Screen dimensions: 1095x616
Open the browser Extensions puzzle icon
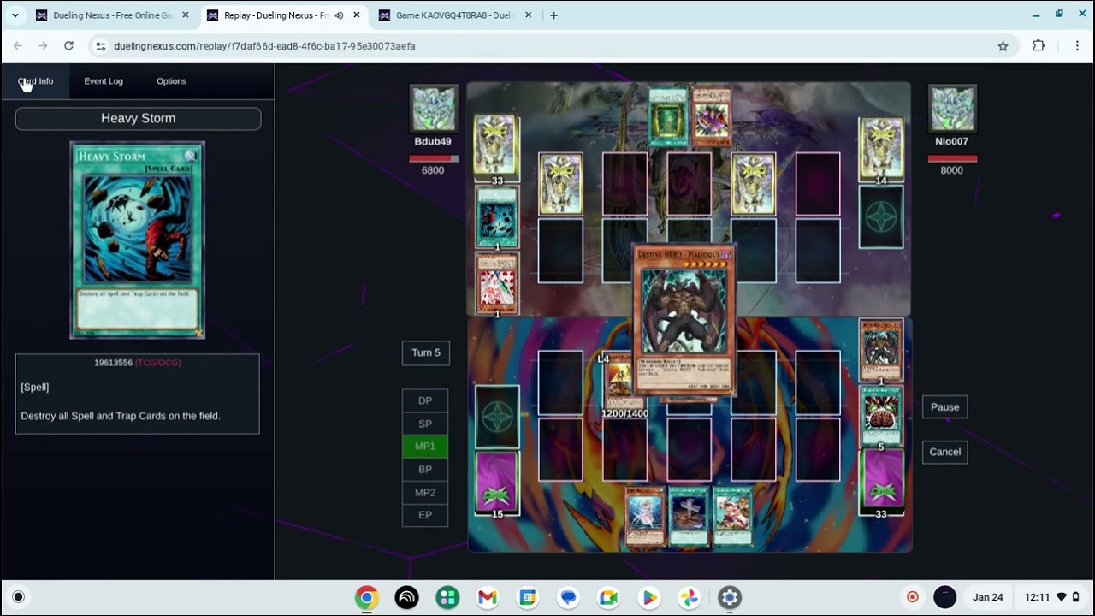pyautogui.click(x=1039, y=46)
